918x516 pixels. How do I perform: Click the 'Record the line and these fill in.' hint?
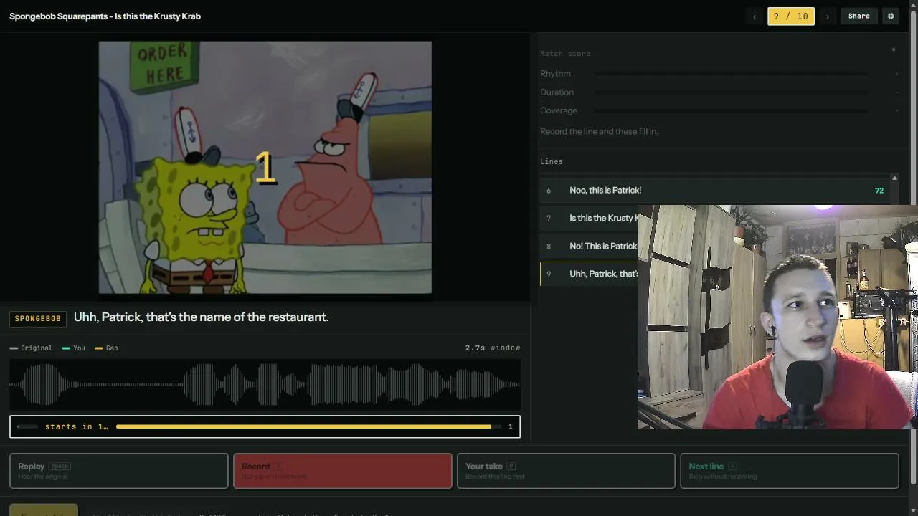pos(599,132)
